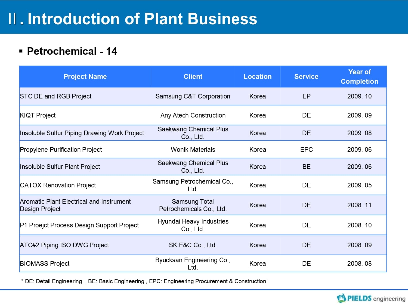Click the 'Project Name' column header
Screen dimensions: 408x306
click(85, 77)
